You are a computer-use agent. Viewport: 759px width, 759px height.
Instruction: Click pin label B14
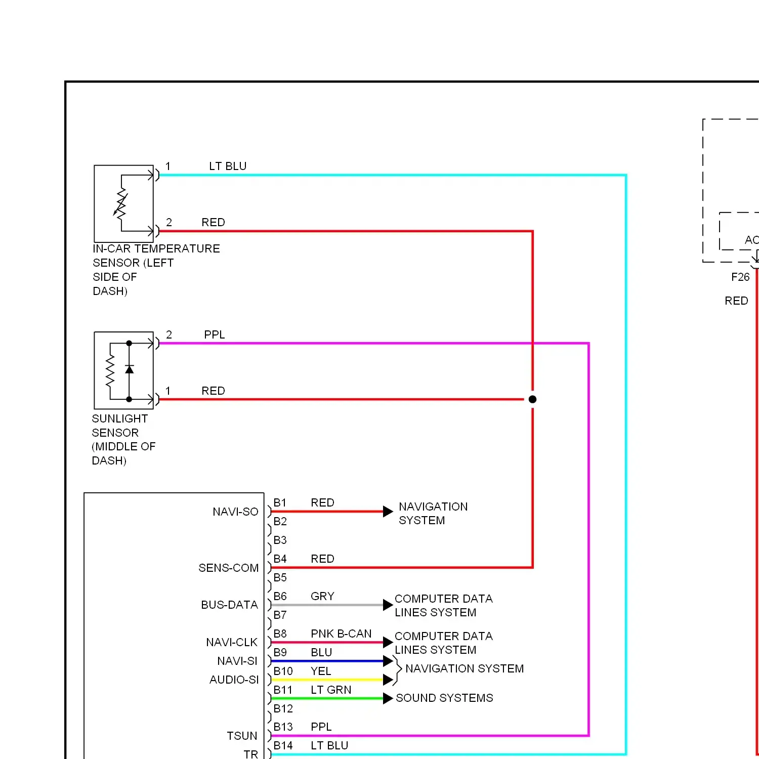(x=283, y=745)
